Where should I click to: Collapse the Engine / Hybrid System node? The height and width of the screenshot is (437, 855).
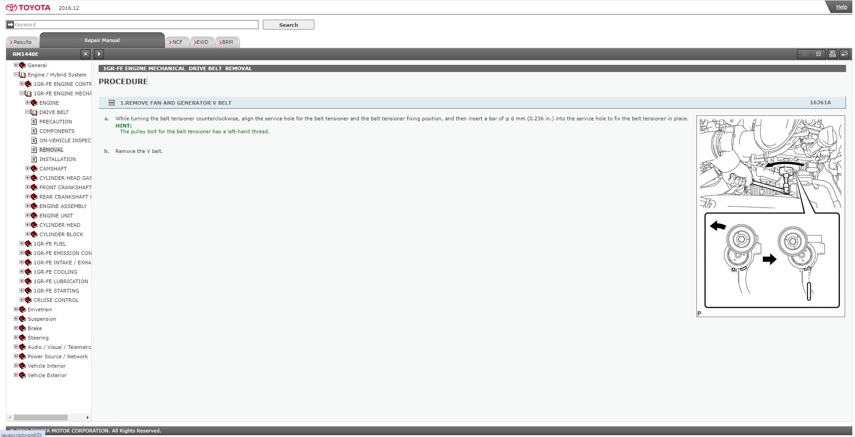pos(16,75)
